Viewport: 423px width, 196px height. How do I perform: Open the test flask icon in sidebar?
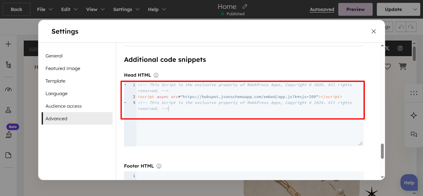point(8,110)
